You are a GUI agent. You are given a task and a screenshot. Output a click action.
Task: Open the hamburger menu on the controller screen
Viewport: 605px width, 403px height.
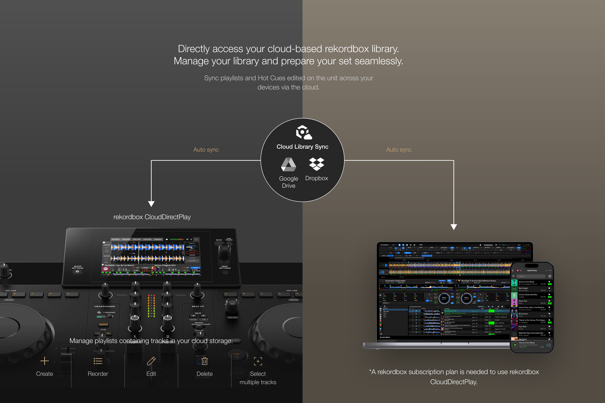[x=196, y=239]
